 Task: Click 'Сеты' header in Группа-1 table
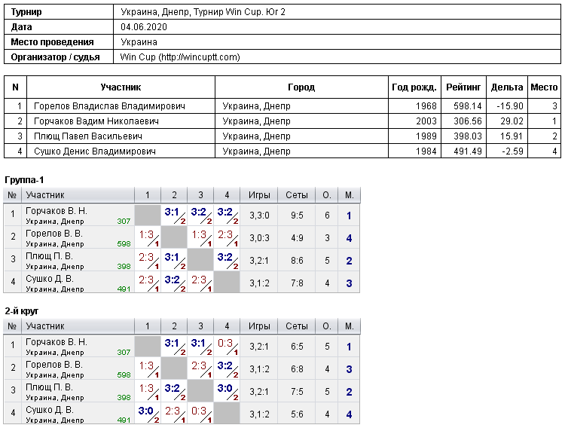click(297, 195)
